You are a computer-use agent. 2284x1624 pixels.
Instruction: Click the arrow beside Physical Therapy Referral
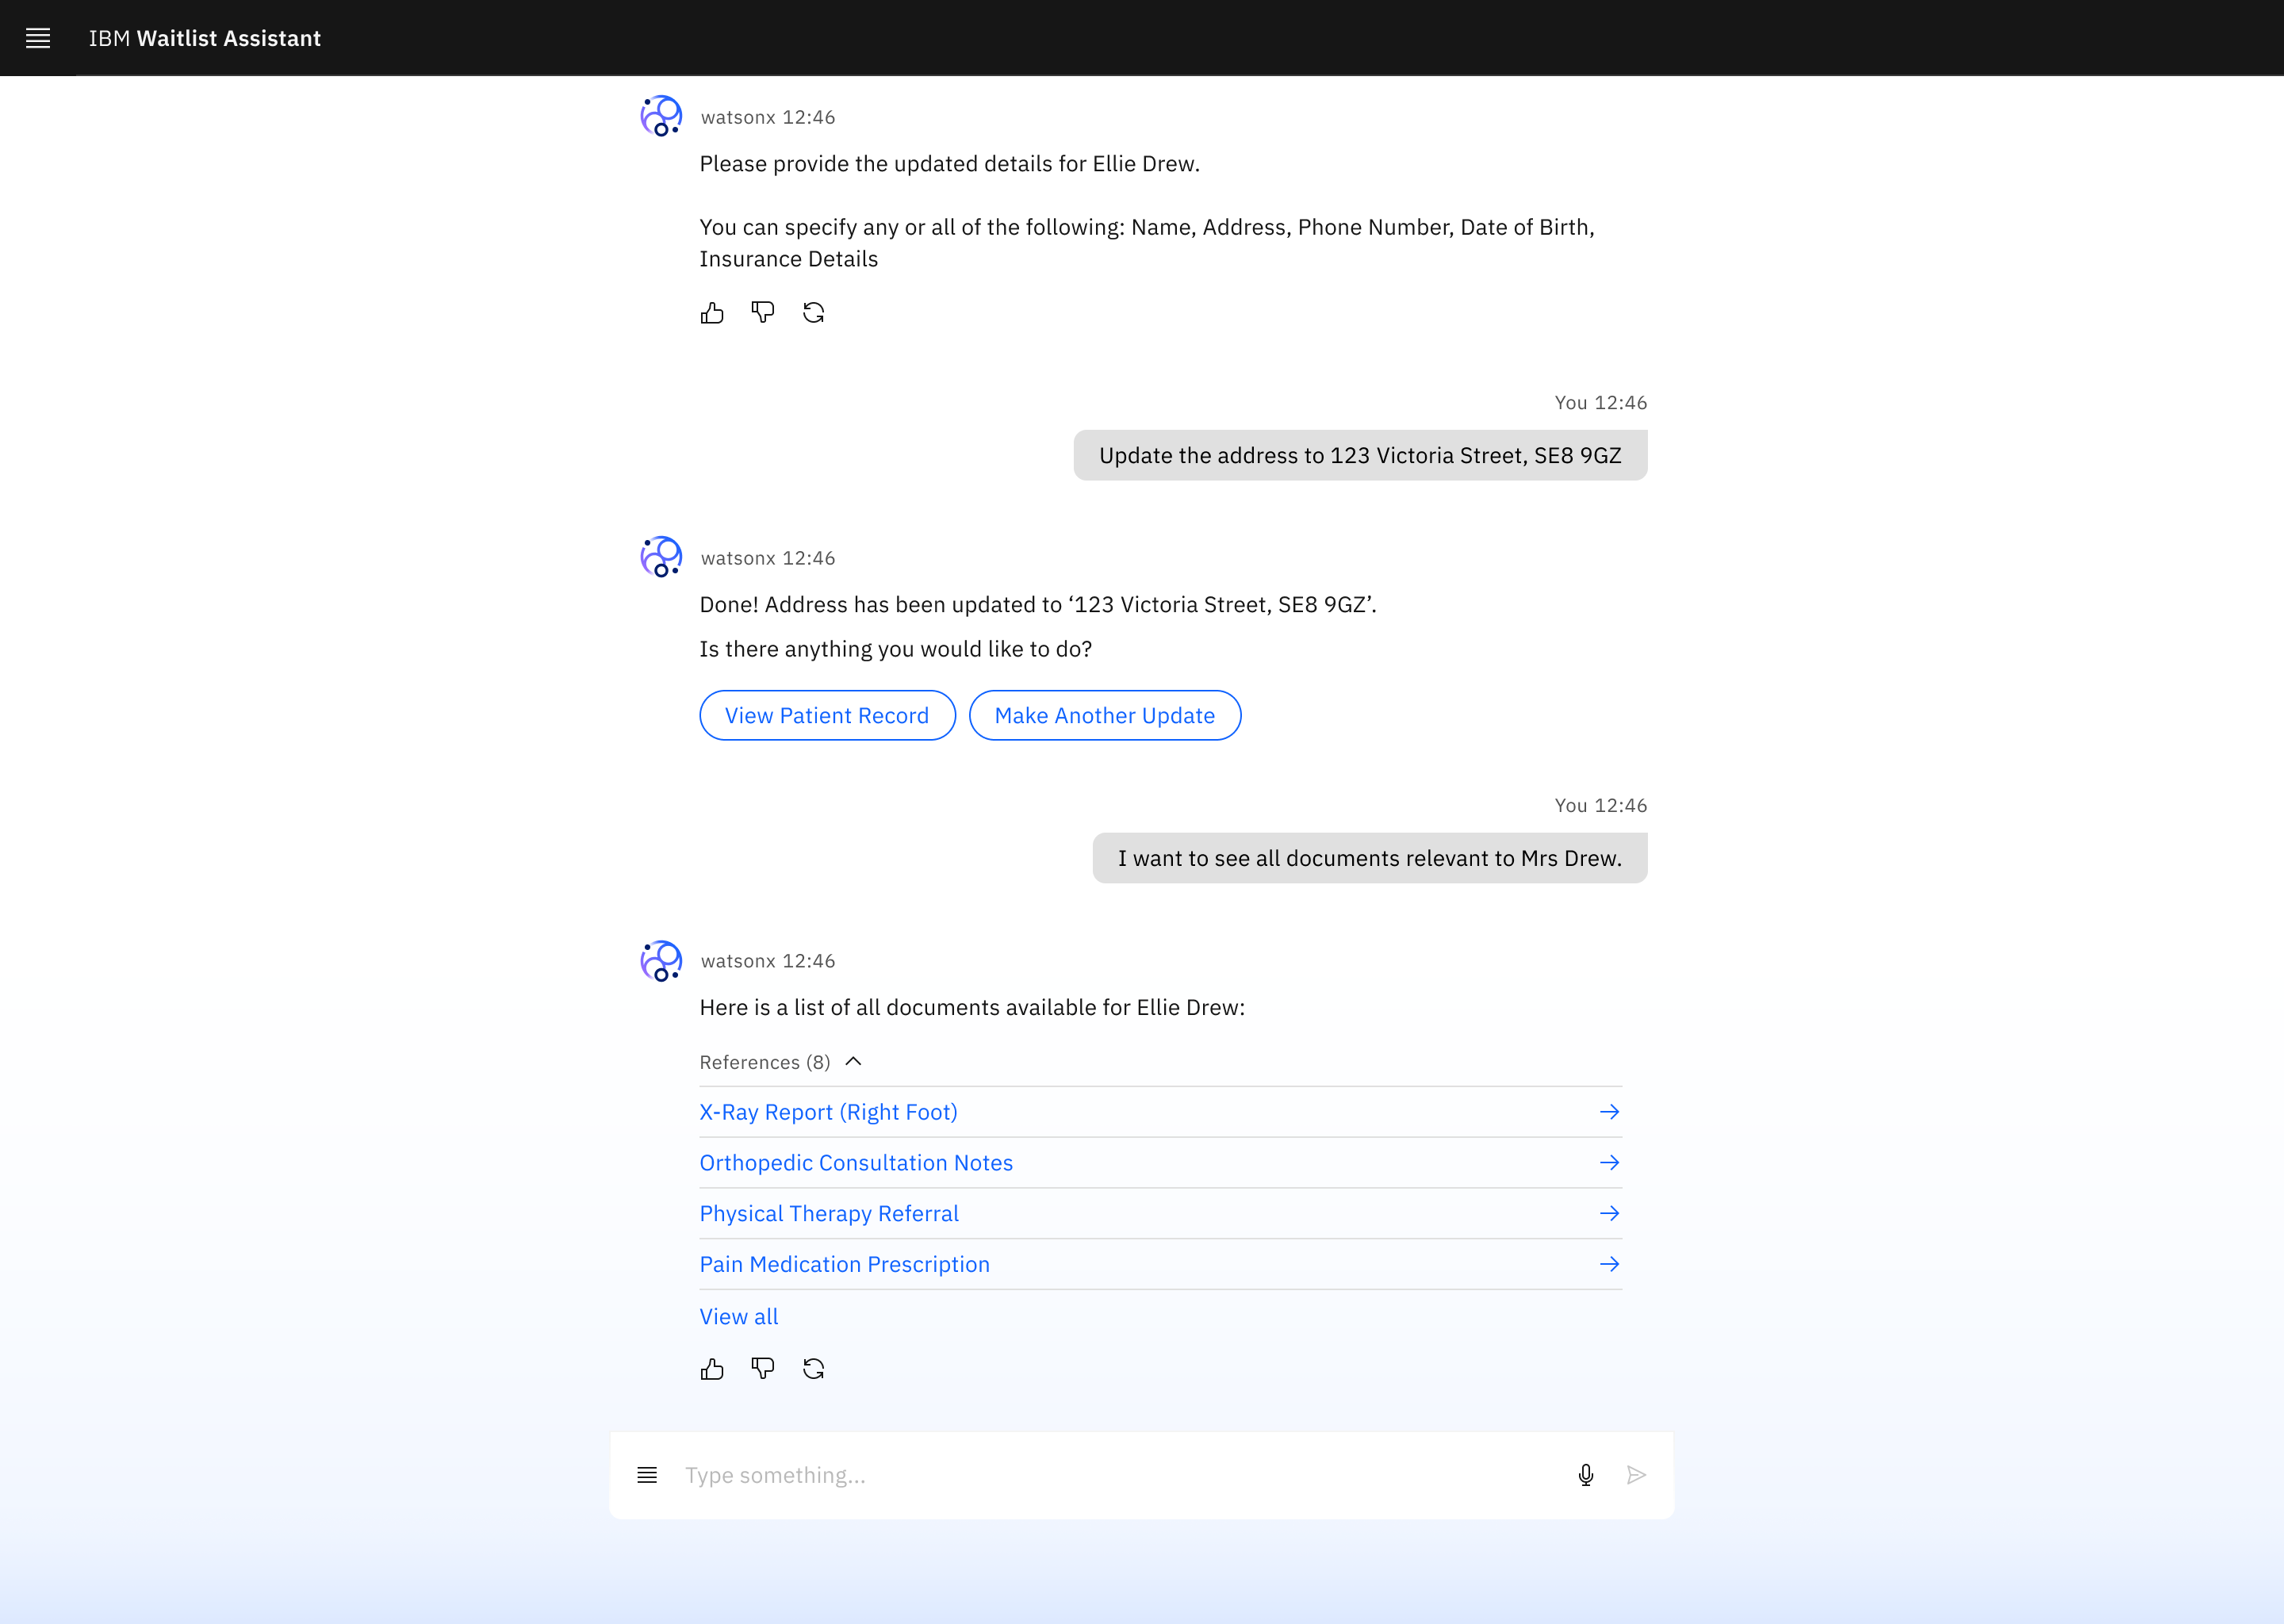click(1609, 1214)
